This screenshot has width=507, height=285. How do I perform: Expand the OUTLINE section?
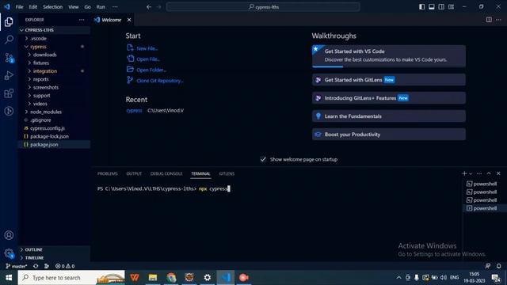[54, 249]
